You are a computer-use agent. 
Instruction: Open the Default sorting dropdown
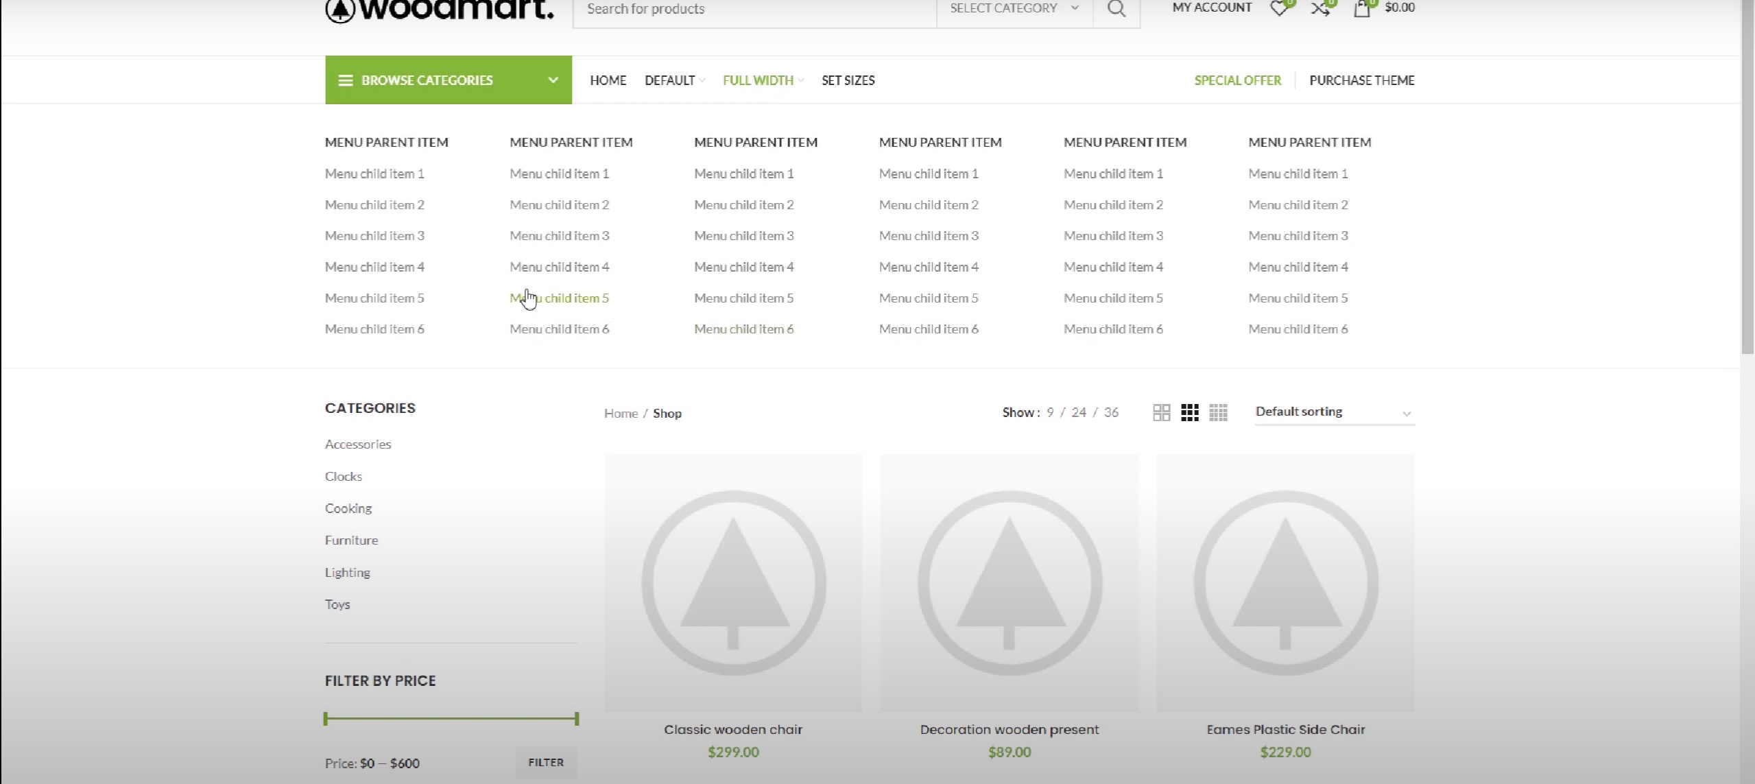coord(1334,412)
